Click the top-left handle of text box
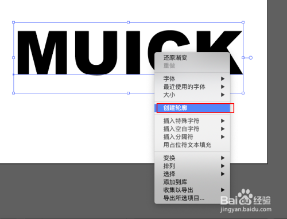This screenshot has width=287, height=219. pos(13,22)
